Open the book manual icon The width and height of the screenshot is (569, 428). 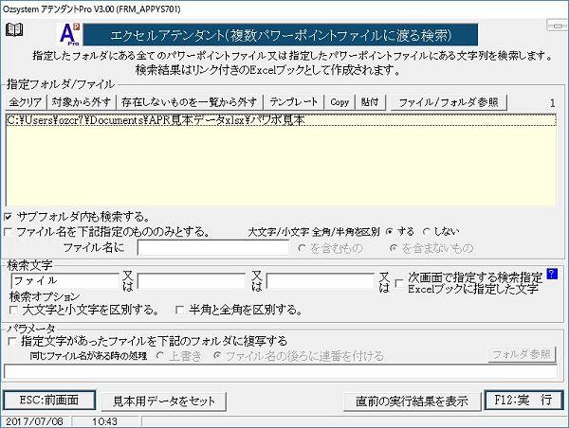click(14, 29)
